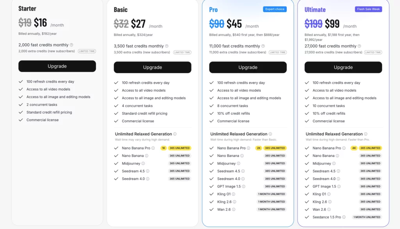Upgrade to the Basic plan
The height and width of the screenshot is (229, 400).
pos(152,67)
